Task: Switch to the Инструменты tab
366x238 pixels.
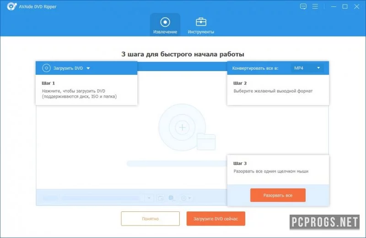Action: coord(201,25)
